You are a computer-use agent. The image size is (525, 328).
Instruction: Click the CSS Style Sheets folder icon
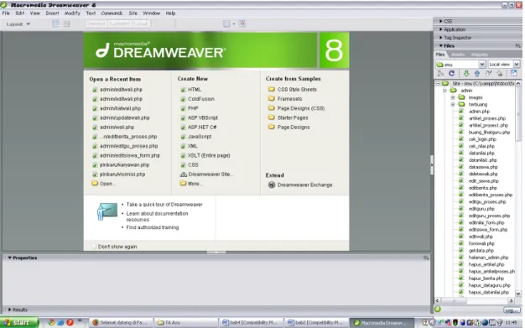pyautogui.click(x=271, y=90)
